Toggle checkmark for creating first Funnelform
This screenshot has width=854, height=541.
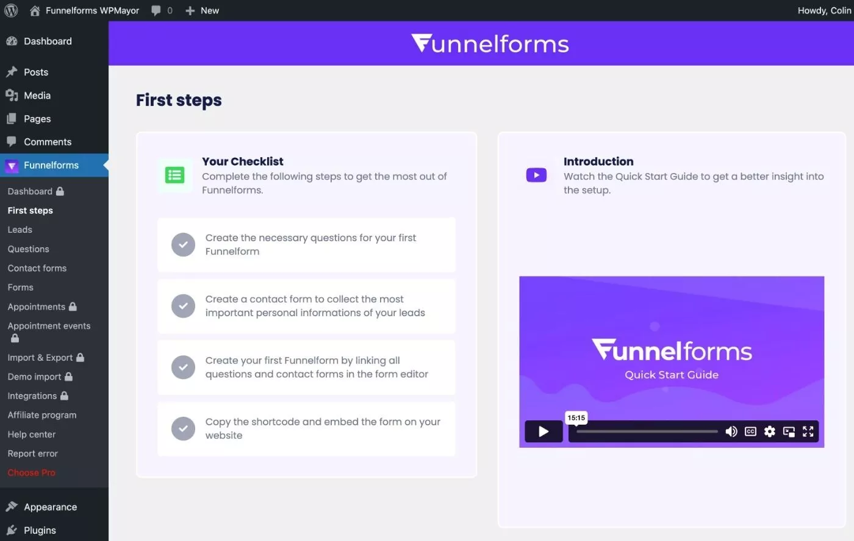point(183,367)
